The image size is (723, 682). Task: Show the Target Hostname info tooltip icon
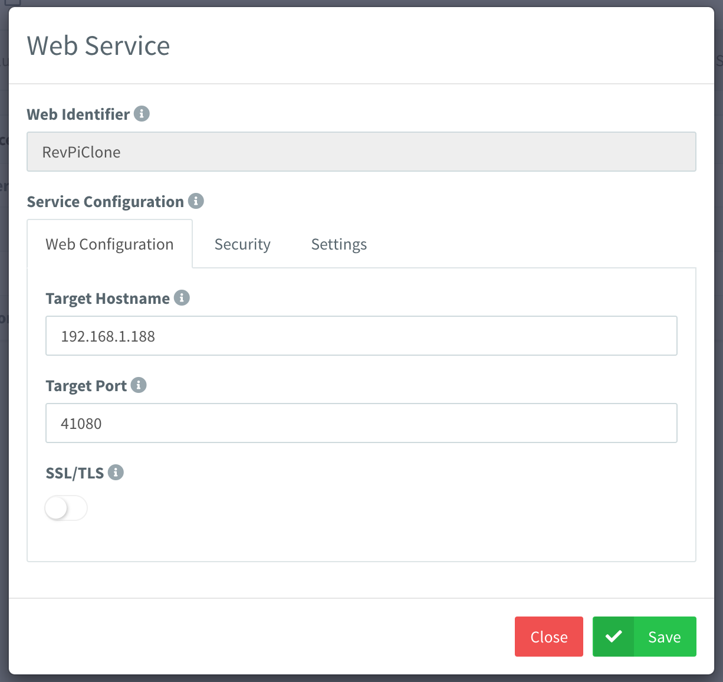click(182, 298)
